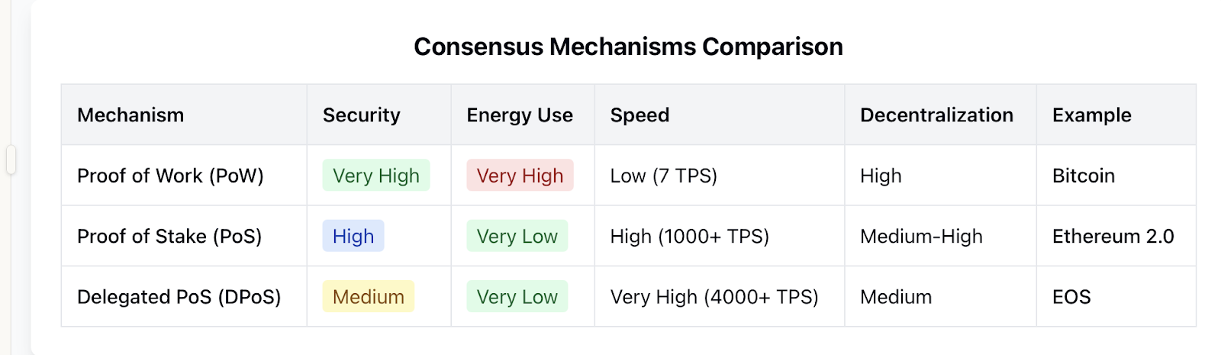The image size is (1221, 355).
Task: Select the Proof of Stake (PoS) cell
Action: pos(169,237)
